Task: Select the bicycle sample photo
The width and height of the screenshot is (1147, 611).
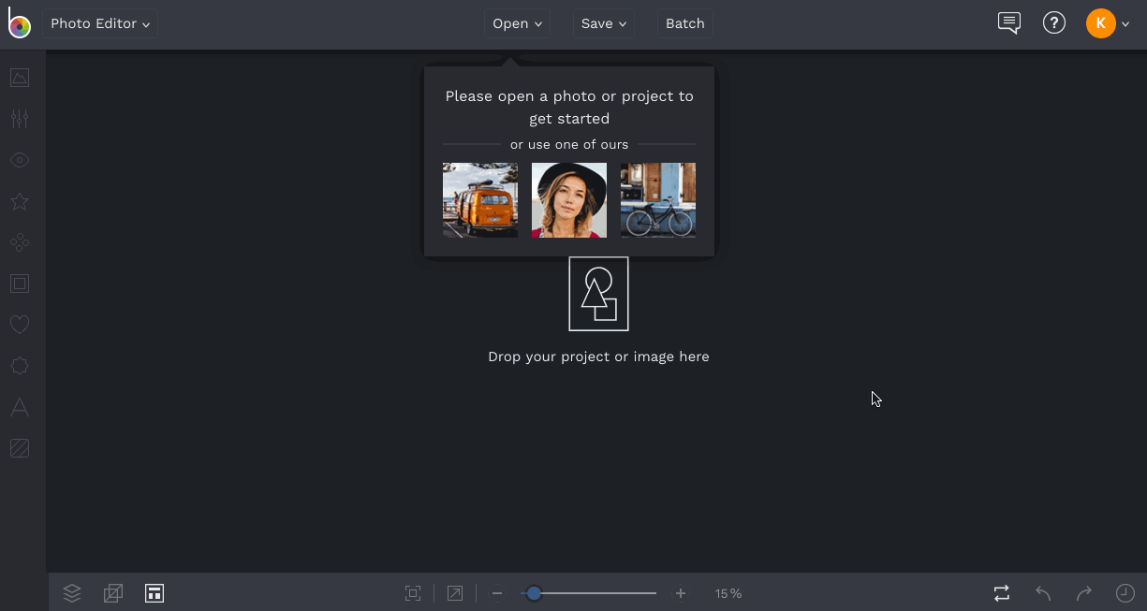Action: point(658,200)
